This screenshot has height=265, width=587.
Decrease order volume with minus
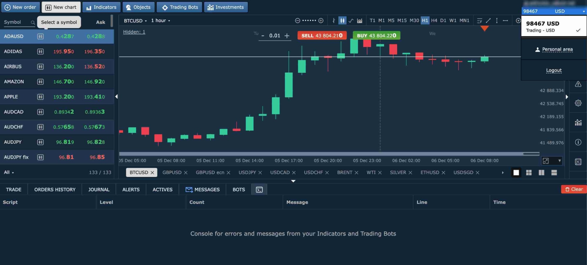[263, 36]
